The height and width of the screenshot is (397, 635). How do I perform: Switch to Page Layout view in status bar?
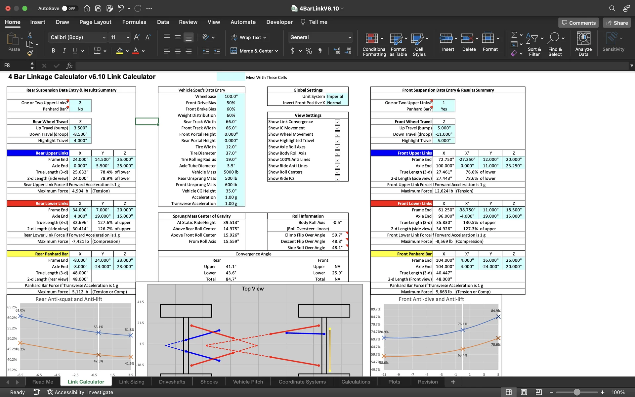[x=524, y=392]
